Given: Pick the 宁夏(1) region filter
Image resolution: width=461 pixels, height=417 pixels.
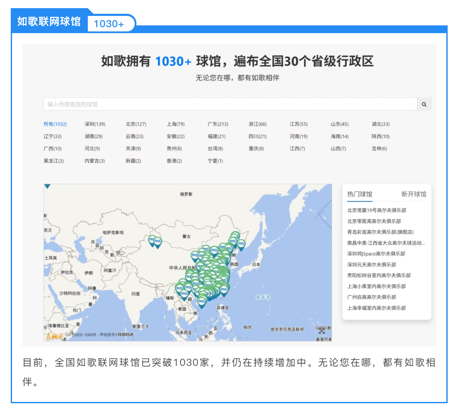Looking at the screenshot, I should tap(215, 161).
